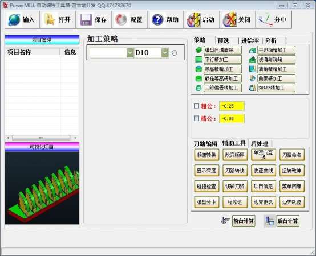
Task: Open the 辅助工具 tab
Action: click(x=234, y=143)
